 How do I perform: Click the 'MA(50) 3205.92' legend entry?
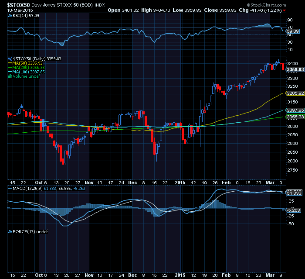click(27, 63)
